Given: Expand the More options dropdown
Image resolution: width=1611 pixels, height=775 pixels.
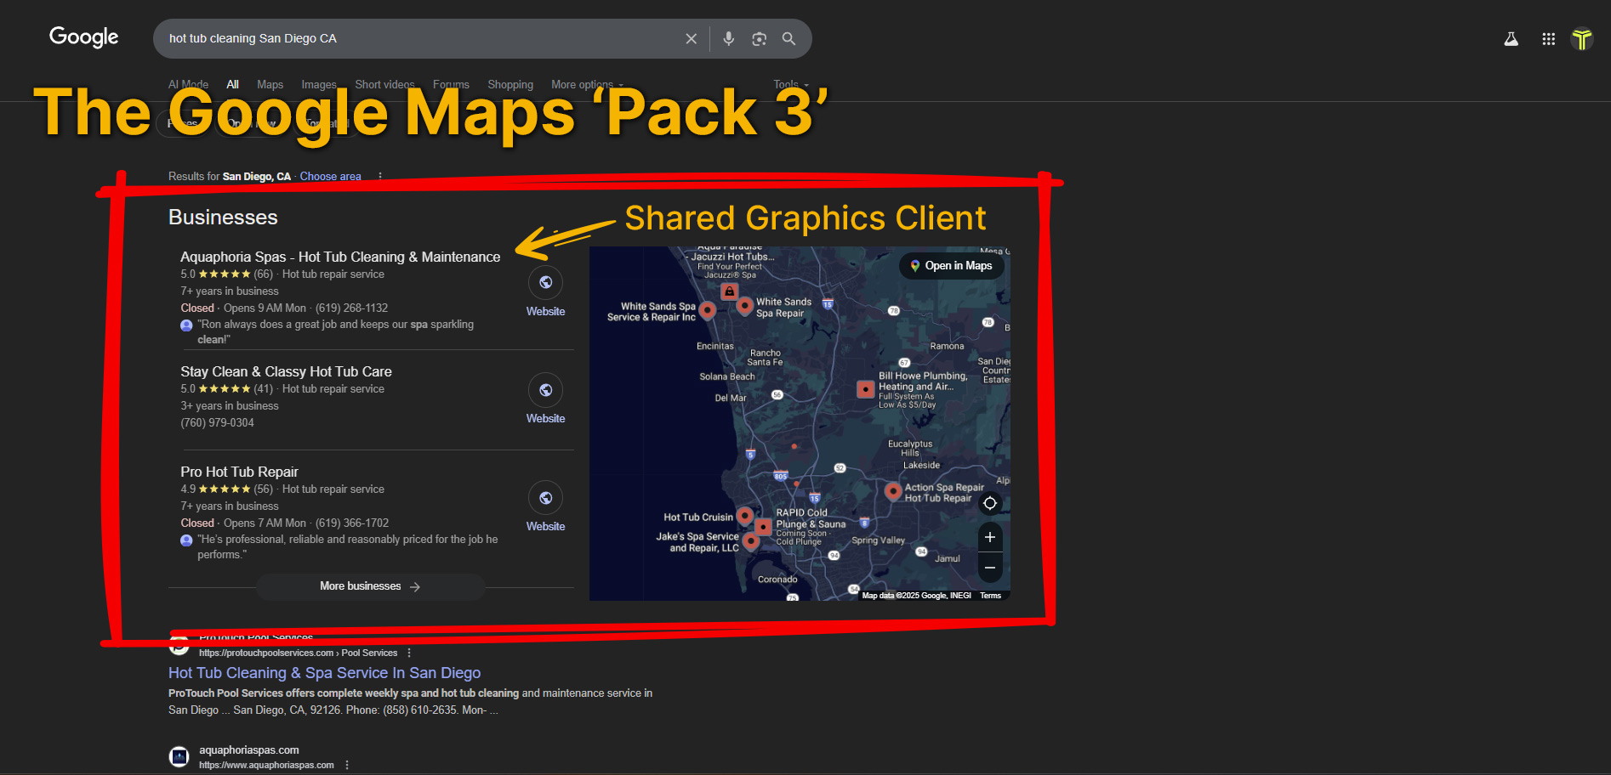Looking at the screenshot, I should (x=587, y=84).
